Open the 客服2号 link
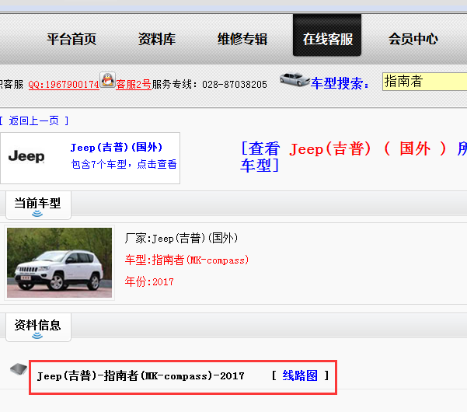This screenshot has height=412, width=467. click(x=134, y=84)
